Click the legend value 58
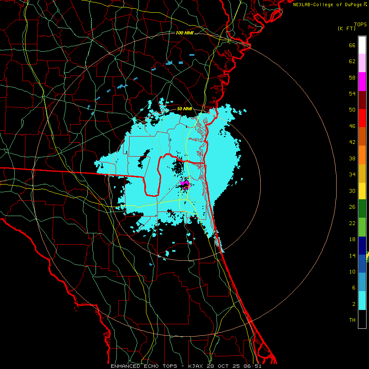This screenshot has height=369, width=369. coord(352,77)
